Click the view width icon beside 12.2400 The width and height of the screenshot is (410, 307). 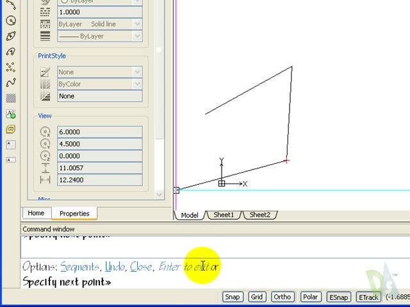pos(45,180)
